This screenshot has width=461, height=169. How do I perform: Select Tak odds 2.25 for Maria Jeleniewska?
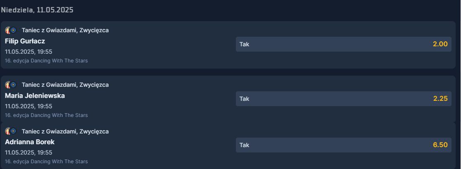pos(343,99)
